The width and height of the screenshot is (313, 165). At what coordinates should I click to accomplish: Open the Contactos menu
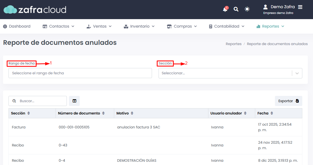pos(59,26)
